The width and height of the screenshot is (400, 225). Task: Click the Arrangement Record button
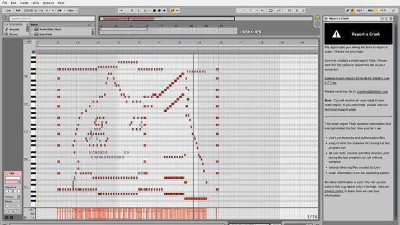159,11
